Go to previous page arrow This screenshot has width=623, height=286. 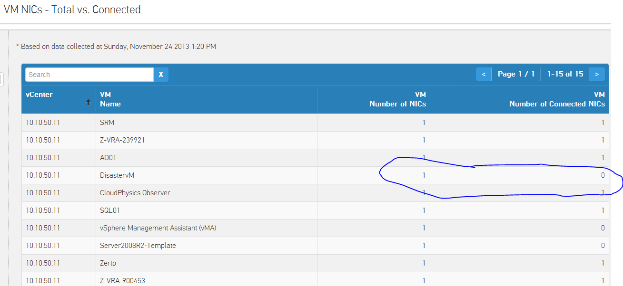click(x=484, y=74)
